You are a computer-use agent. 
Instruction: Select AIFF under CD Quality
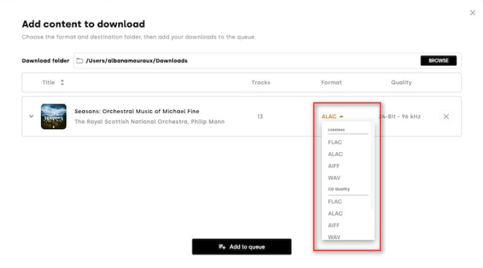(334, 226)
